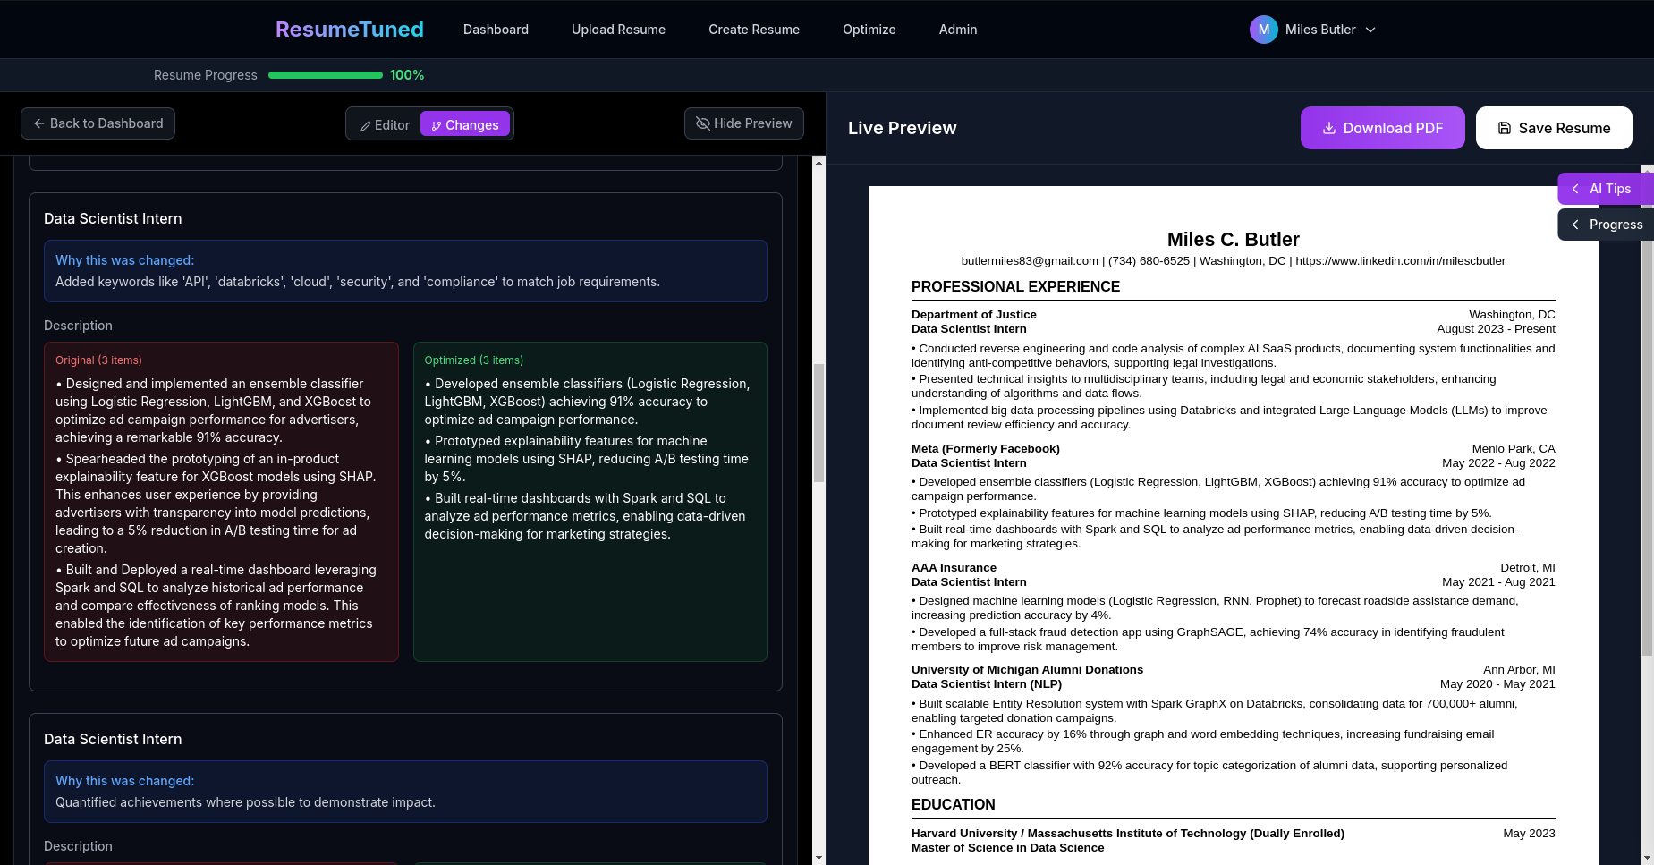Click the changes pane scrollbar thumb

(819, 423)
